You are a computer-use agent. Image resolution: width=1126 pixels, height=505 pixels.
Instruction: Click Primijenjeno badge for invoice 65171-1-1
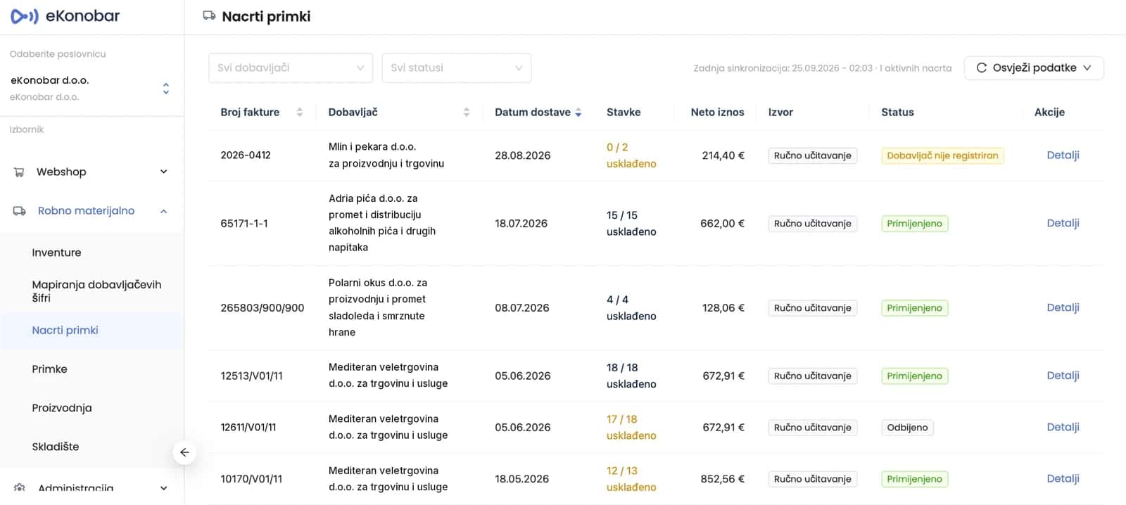pos(914,224)
